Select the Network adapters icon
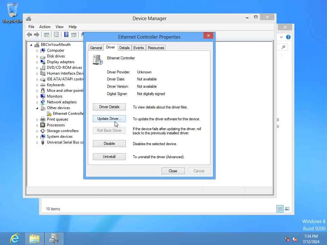The height and width of the screenshot is (245, 327). click(43, 102)
